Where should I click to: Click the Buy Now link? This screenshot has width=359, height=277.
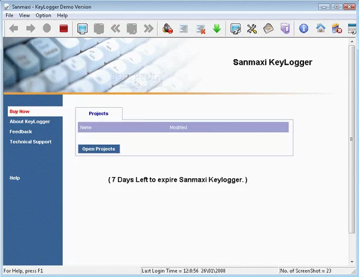20,111
